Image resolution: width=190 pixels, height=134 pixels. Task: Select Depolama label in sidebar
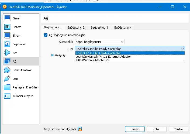coord(19,44)
